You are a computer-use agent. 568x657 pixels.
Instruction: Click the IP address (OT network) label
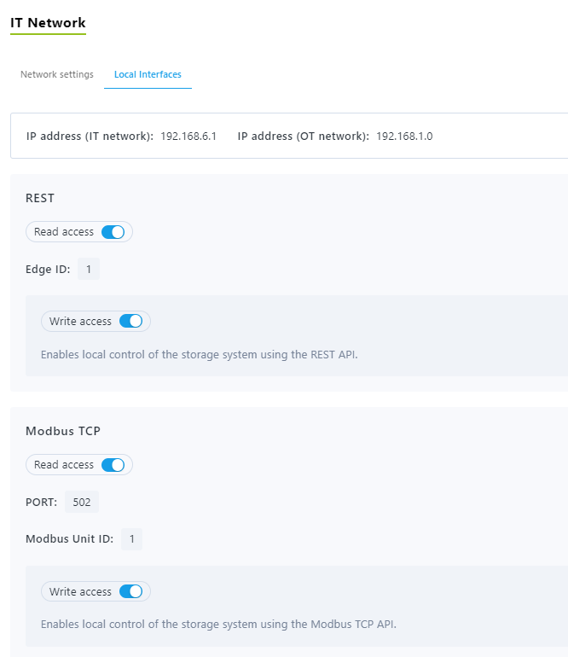coord(304,137)
